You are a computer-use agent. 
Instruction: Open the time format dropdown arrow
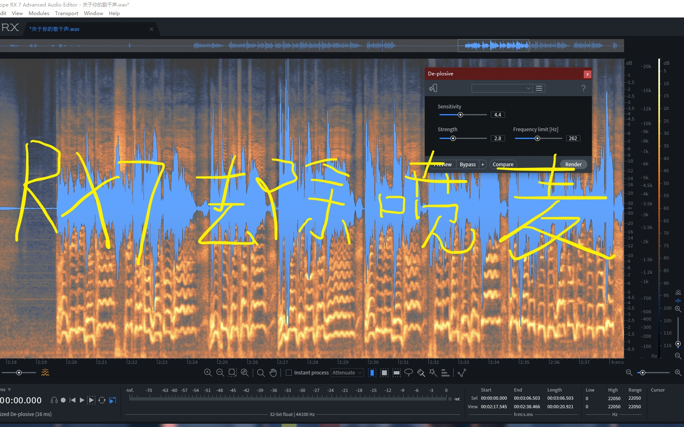click(x=9, y=390)
